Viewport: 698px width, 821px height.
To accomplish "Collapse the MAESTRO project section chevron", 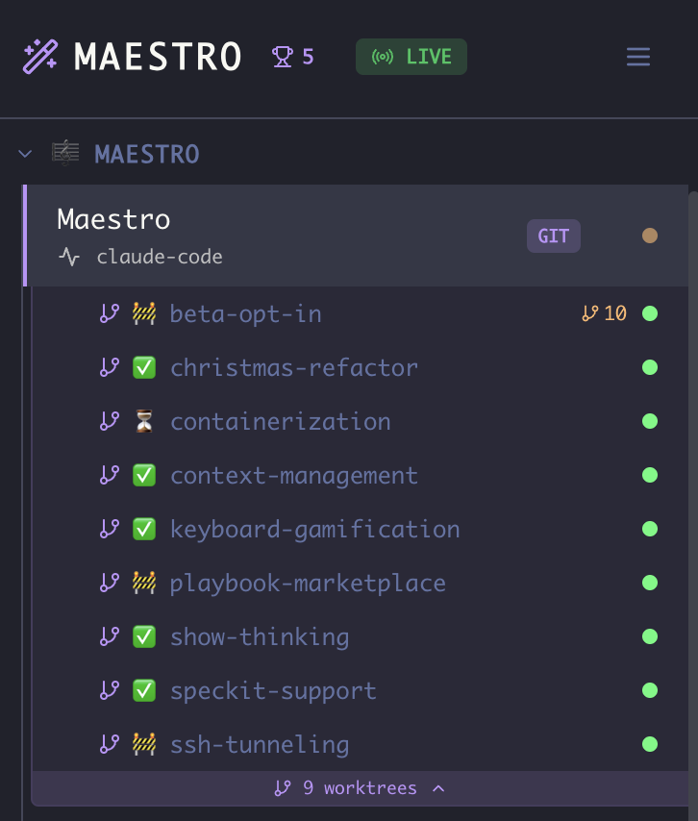I will pos(24,153).
